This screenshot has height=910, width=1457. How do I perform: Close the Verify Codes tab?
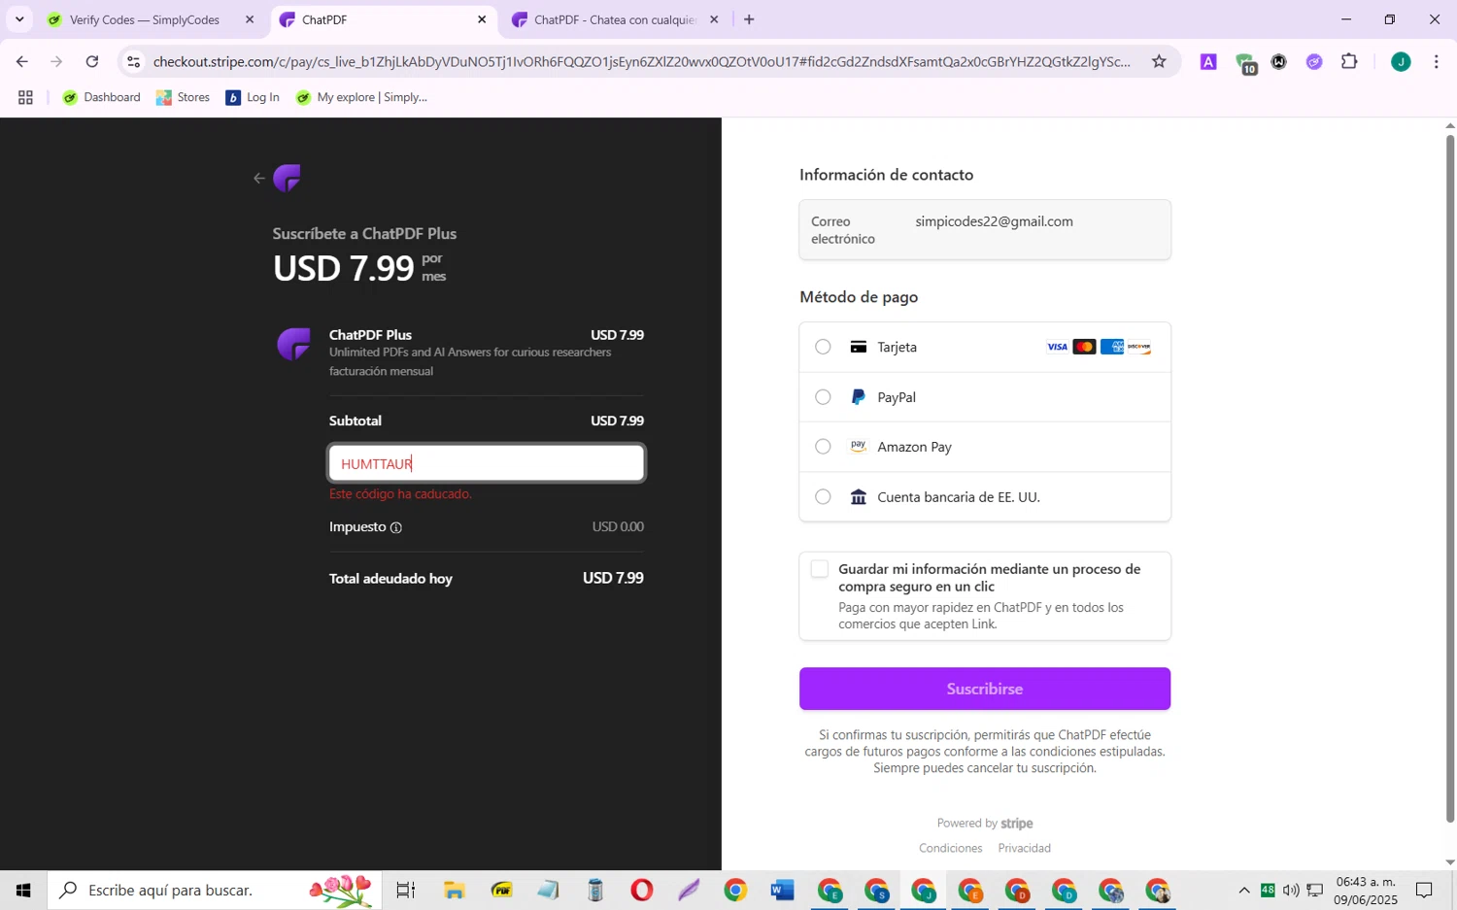click(250, 19)
